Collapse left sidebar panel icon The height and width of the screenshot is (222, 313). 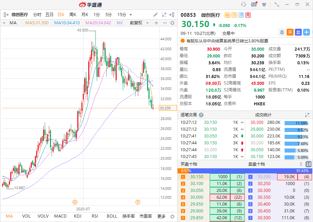6,15
